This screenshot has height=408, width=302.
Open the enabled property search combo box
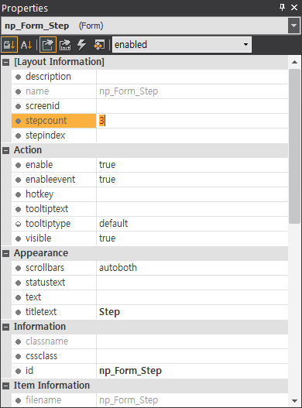click(x=182, y=45)
